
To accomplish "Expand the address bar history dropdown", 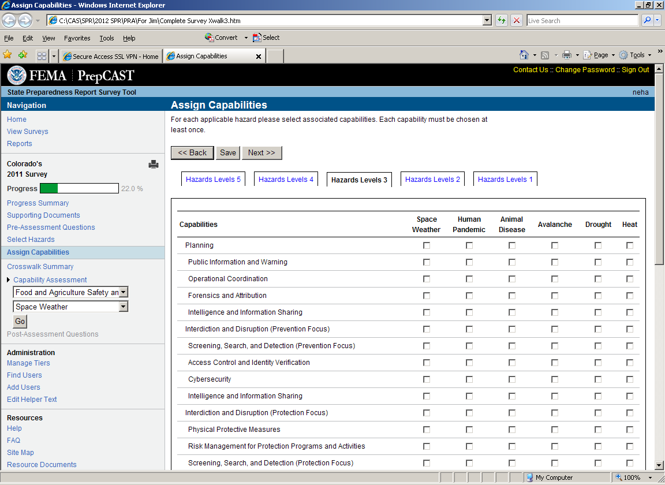I will coord(487,21).
